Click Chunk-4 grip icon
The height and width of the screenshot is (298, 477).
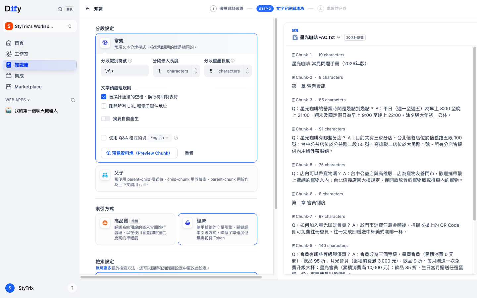293,129
